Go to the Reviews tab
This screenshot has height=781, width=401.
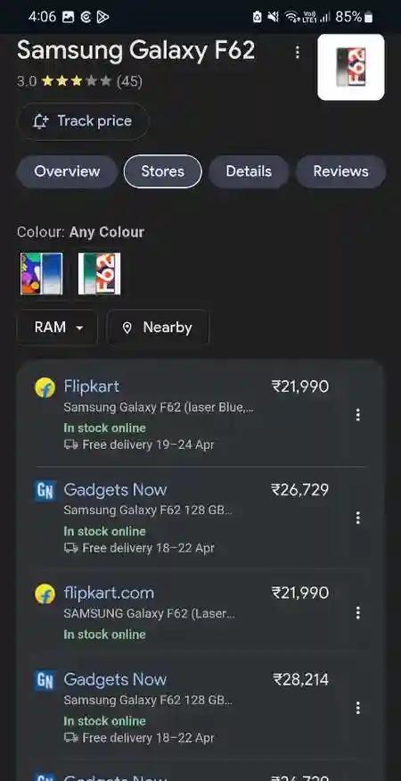(x=340, y=171)
